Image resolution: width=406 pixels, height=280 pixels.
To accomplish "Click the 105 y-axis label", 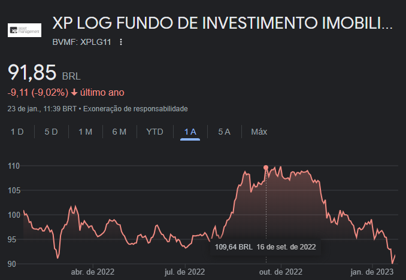I will [x=14, y=190].
